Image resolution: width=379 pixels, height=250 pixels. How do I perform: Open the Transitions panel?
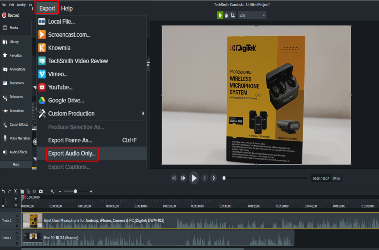[x=16, y=83]
